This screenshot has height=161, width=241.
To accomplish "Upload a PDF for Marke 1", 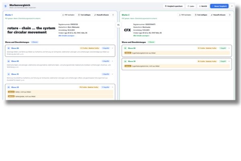I will click(x=68, y=15).
